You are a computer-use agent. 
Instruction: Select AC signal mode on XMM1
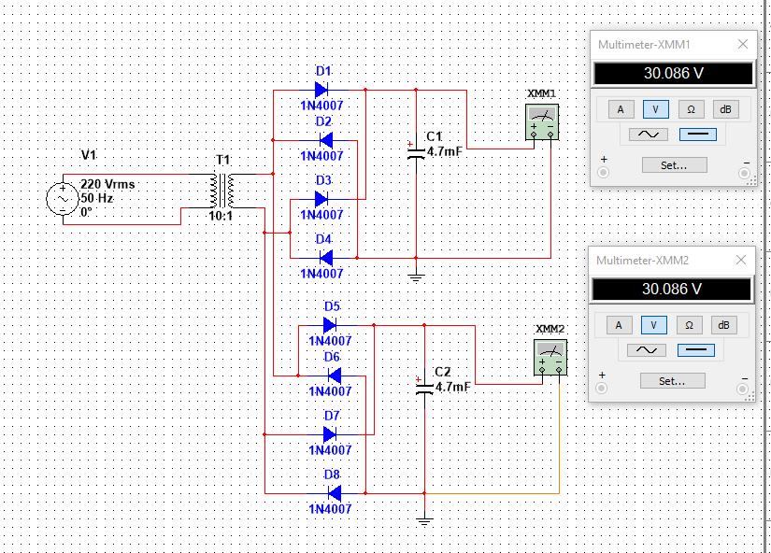[x=648, y=134]
